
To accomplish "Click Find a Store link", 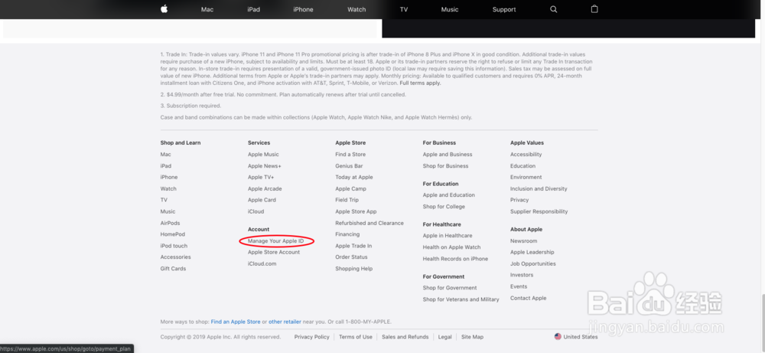I will (x=350, y=154).
